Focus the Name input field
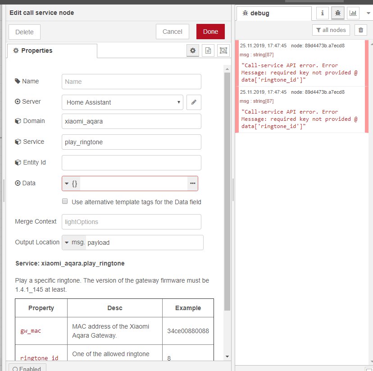 [x=131, y=82]
